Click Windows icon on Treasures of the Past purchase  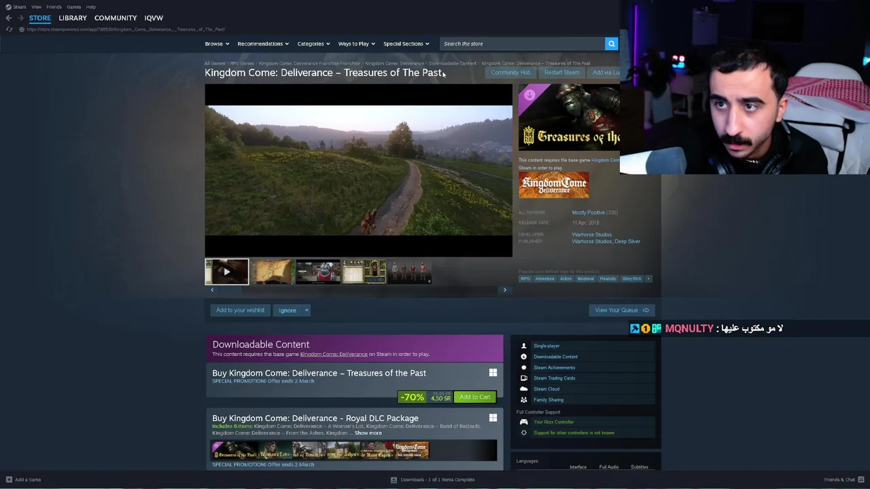coord(493,373)
